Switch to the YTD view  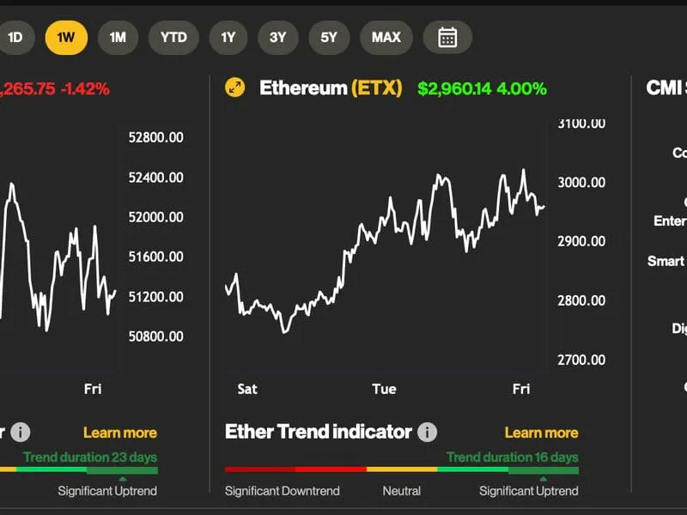point(173,37)
